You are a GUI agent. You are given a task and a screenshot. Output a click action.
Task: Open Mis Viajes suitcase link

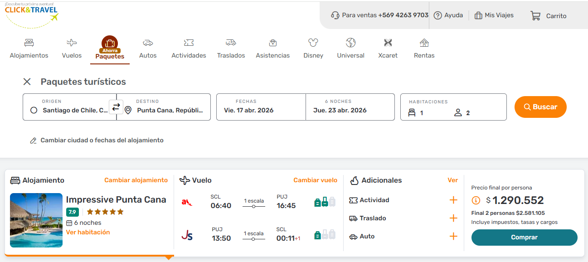(494, 15)
